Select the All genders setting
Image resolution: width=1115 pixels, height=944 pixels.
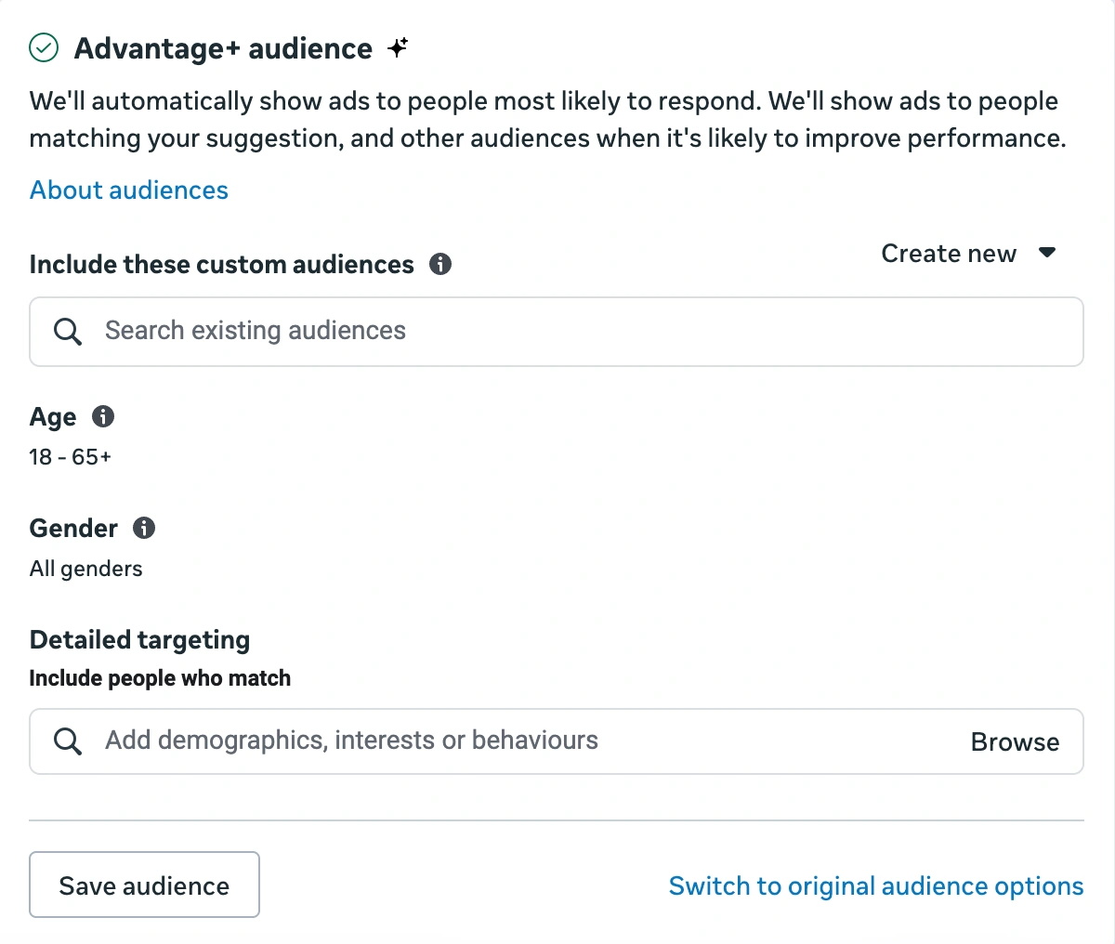85,568
